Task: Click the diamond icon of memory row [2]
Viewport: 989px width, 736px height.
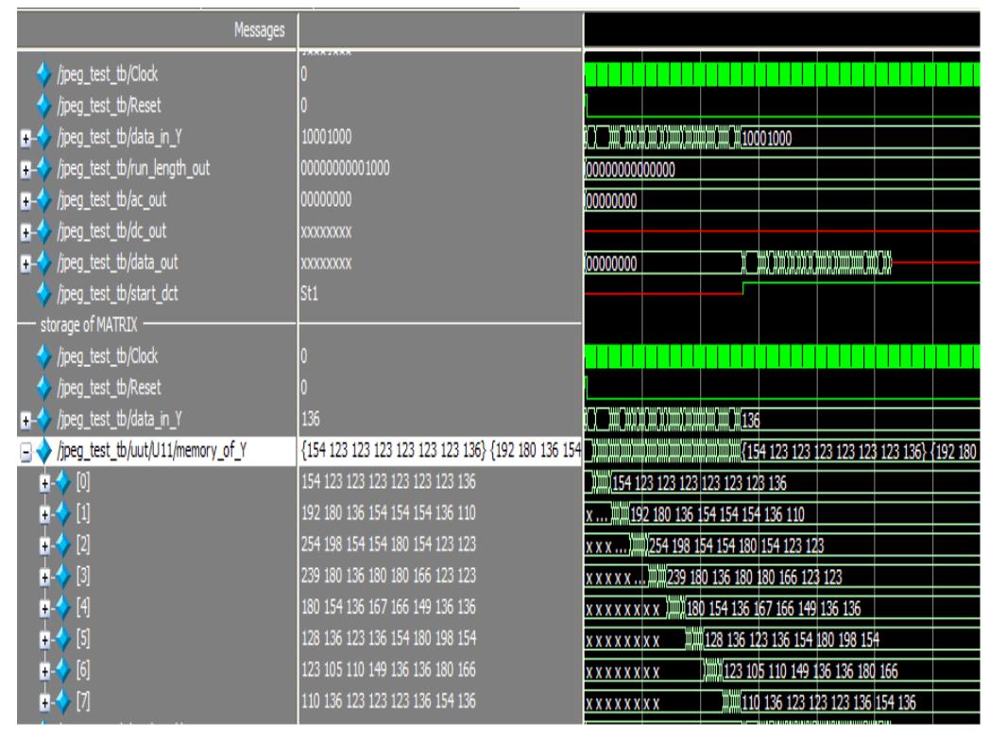Action: click(x=63, y=544)
